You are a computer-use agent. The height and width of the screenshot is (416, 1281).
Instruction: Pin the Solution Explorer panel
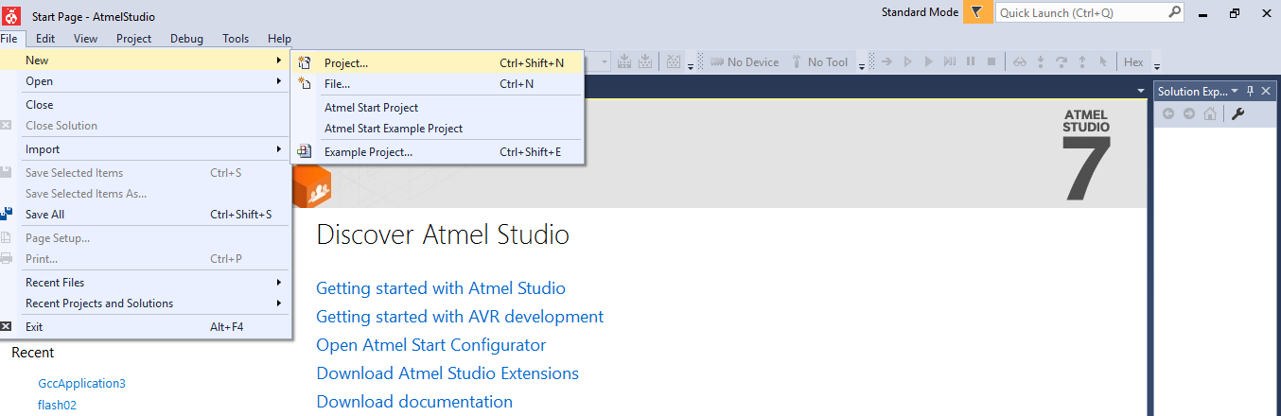[1250, 91]
